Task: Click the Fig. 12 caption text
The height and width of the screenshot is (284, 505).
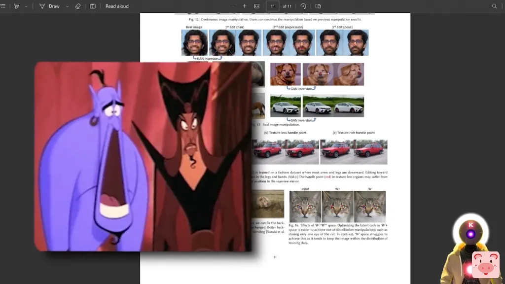Action: (x=275, y=19)
